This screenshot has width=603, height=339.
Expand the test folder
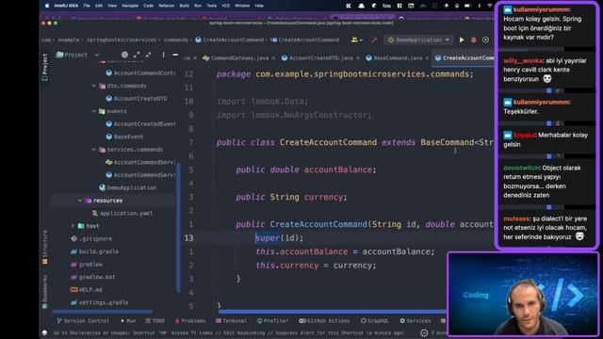[73, 226]
